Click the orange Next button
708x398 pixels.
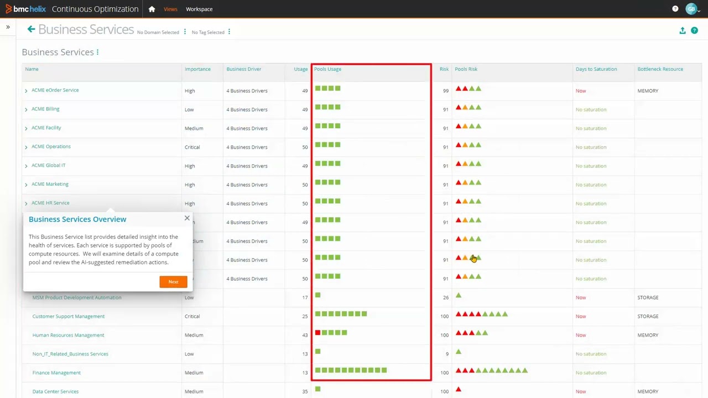pyautogui.click(x=173, y=282)
